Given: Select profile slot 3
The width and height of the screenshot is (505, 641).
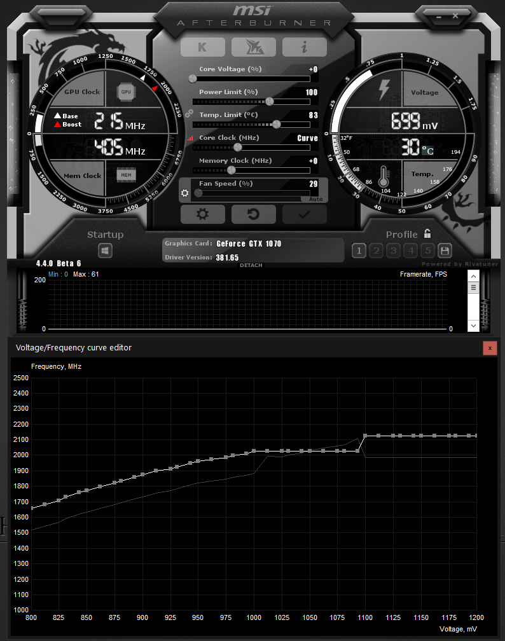Looking at the screenshot, I should tap(393, 251).
